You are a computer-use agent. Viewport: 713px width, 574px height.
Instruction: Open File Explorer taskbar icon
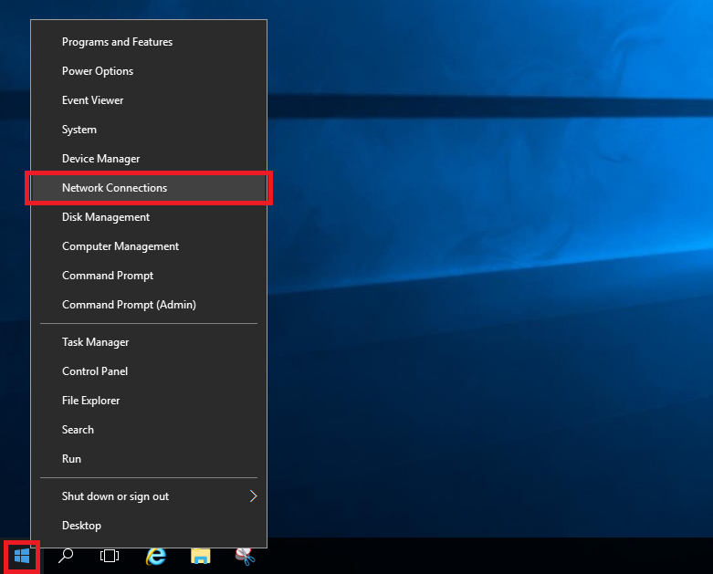200,556
